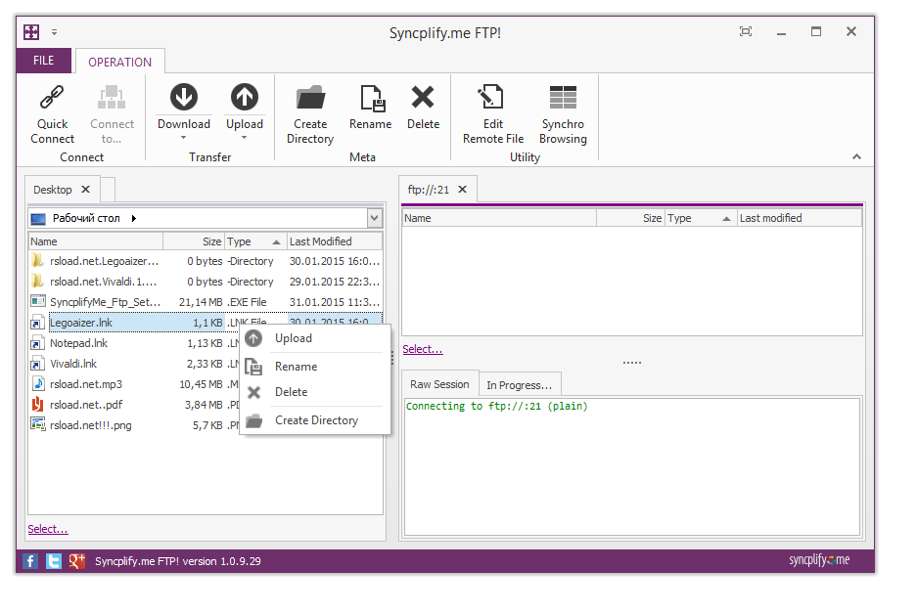The height and width of the screenshot is (613, 917).
Task: Select the OPERATION ribbon tab
Action: tap(120, 62)
